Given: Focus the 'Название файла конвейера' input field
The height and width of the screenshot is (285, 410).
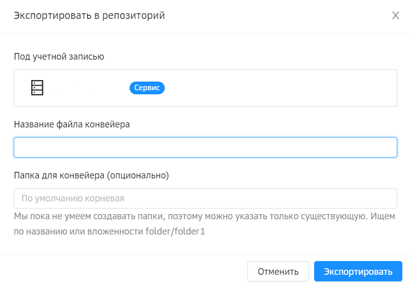Looking at the screenshot, I should (x=205, y=147).
